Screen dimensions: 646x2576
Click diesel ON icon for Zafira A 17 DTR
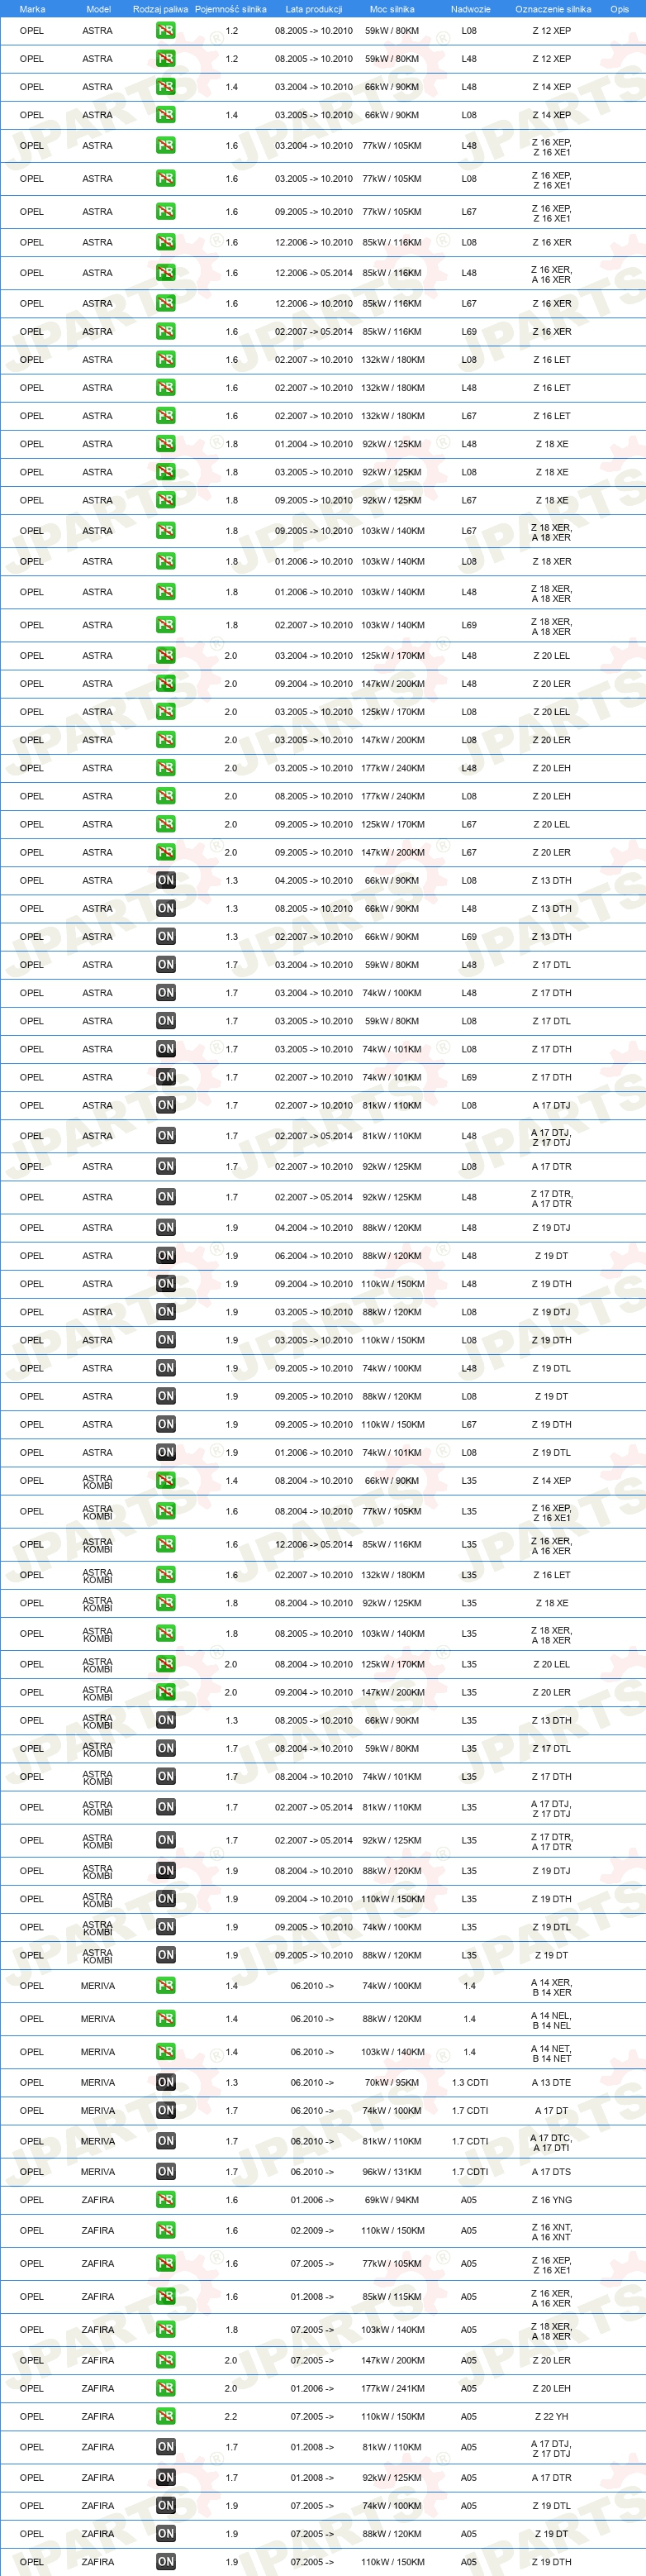click(x=165, y=2477)
